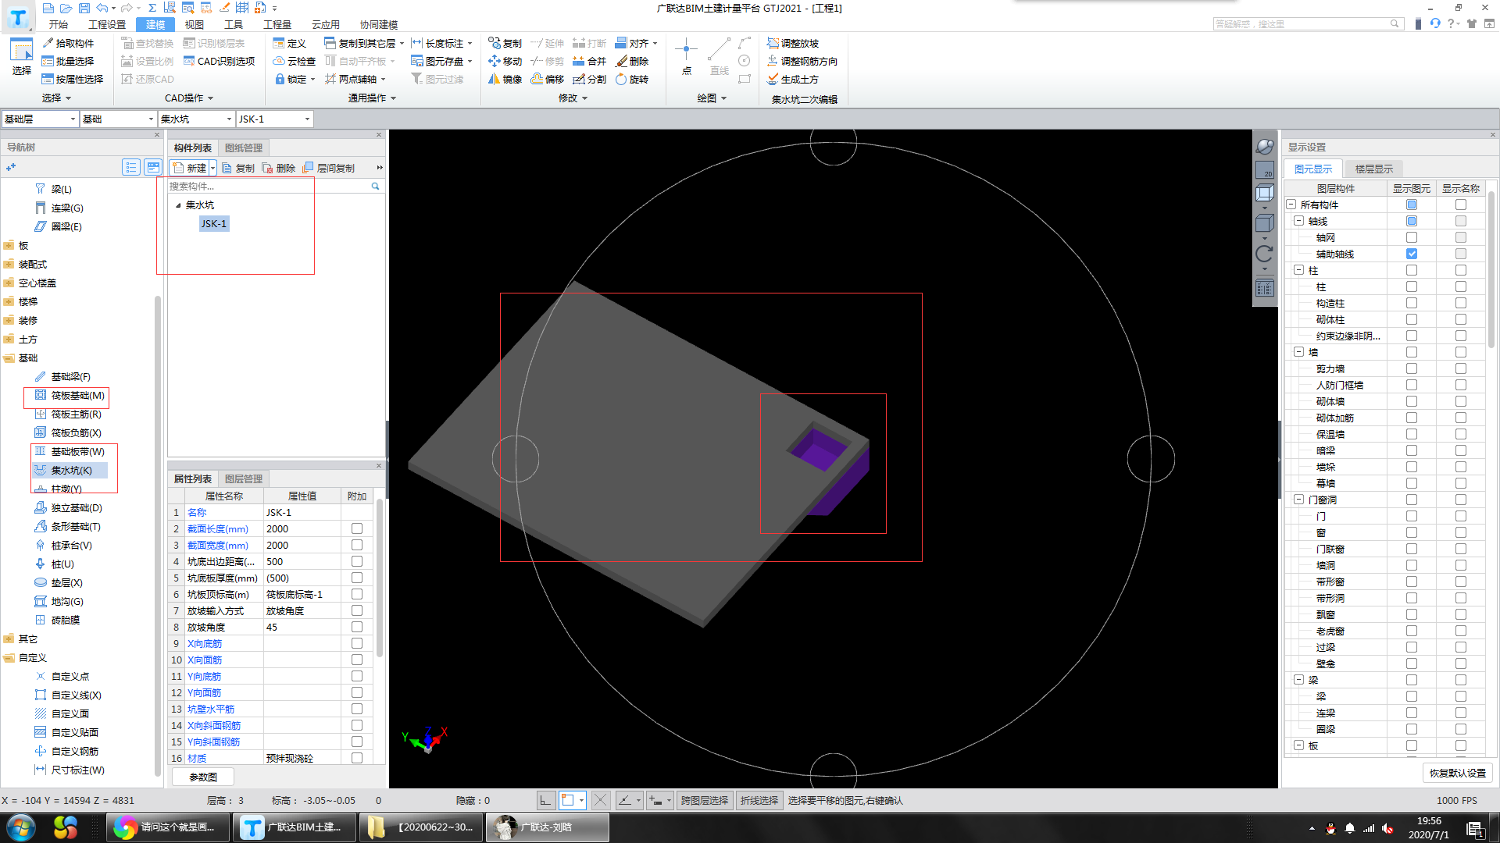Image resolution: width=1500 pixels, height=843 pixels.
Task: Click the 分割 tool
Action: tap(589, 79)
